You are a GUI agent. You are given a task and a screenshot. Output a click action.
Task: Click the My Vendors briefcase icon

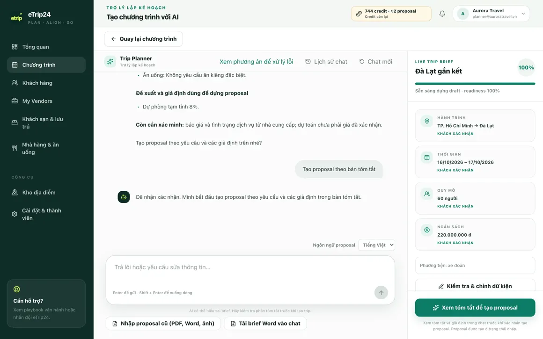pyautogui.click(x=15, y=101)
